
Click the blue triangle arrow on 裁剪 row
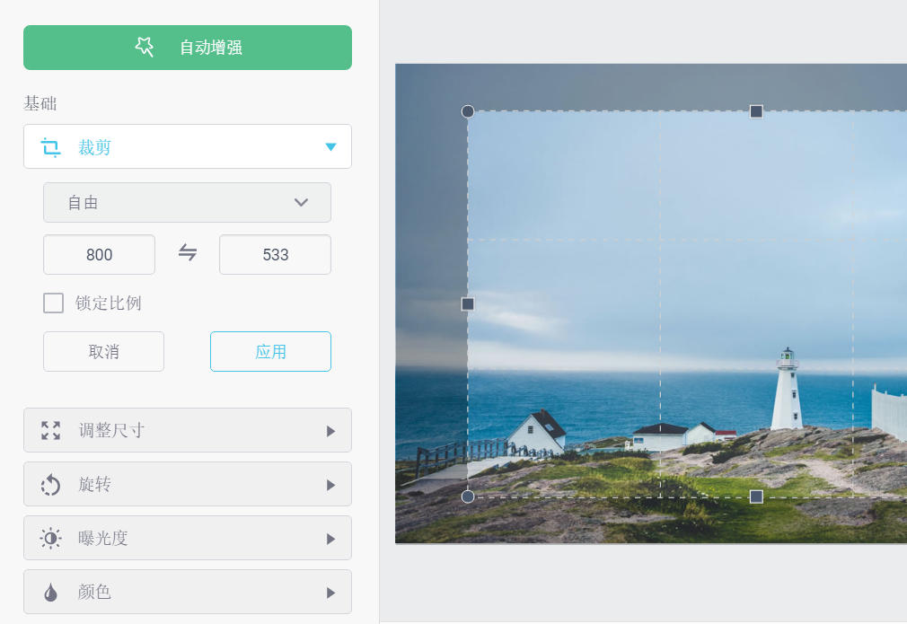click(x=330, y=147)
